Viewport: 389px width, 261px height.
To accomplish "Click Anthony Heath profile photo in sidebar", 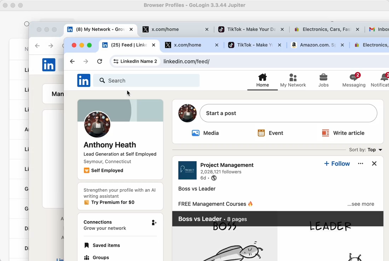I will 97,124.
